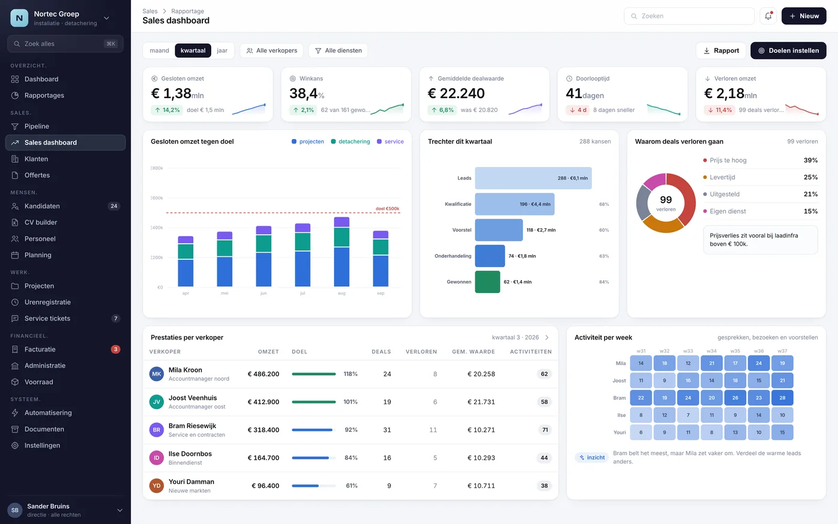Viewport: 838px width, 524px height.
Task: Open the kwartaal 3 · 2026 chevron
Action: pos(546,338)
